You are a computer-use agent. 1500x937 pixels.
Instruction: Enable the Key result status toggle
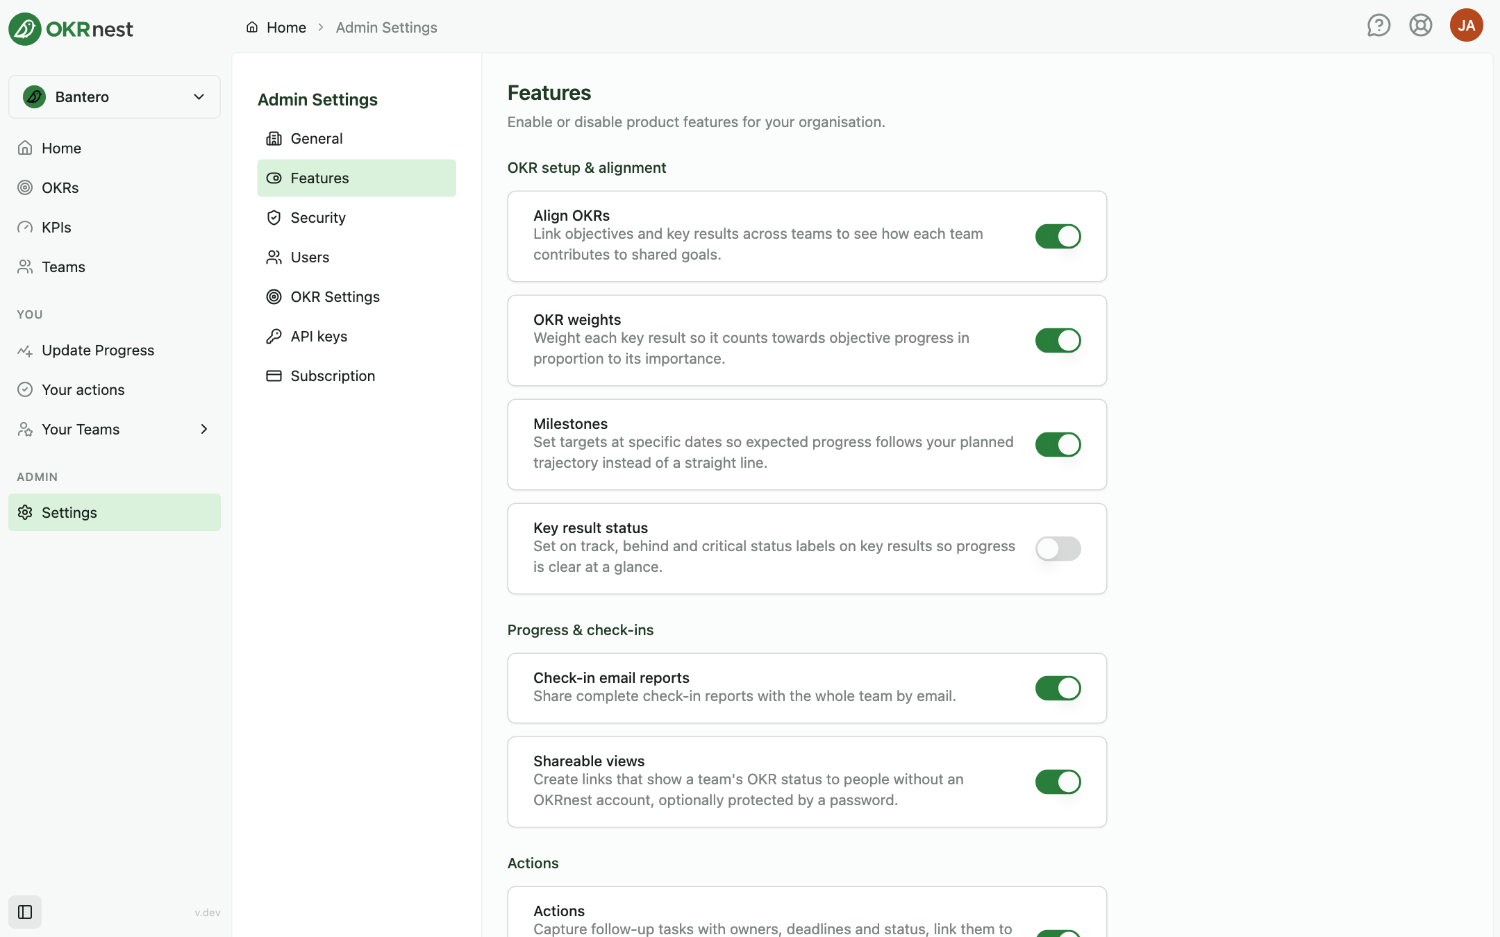pyautogui.click(x=1058, y=548)
